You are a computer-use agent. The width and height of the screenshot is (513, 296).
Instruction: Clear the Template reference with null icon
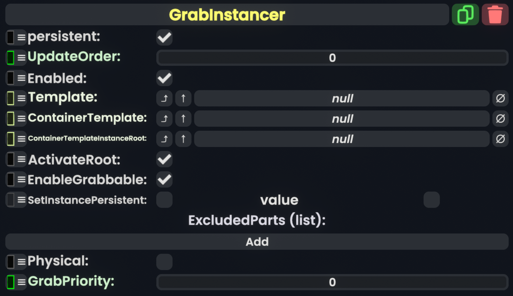(500, 98)
